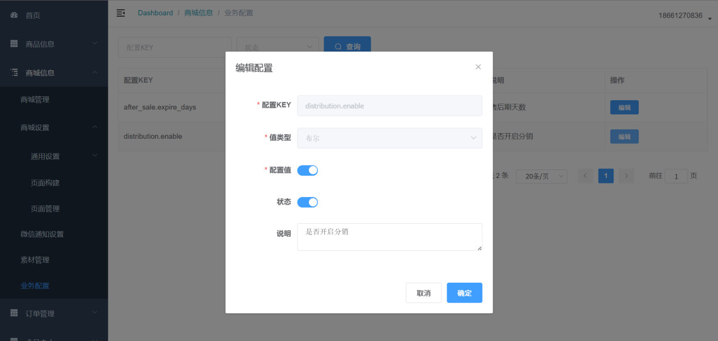The height and width of the screenshot is (341, 718).
Task: Click the 商城信息 list icon
Action: [14, 73]
